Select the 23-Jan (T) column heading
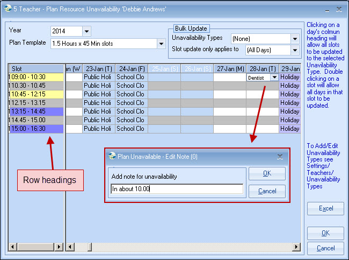 tap(98, 68)
